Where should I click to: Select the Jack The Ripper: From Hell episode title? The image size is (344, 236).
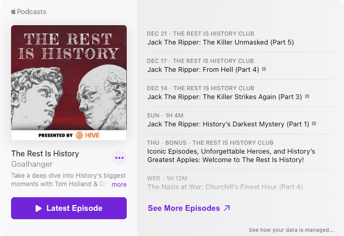point(203,69)
